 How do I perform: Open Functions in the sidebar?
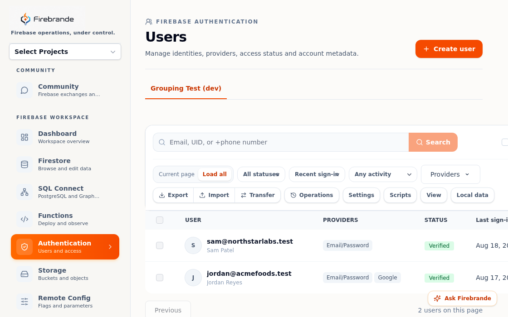pos(65,219)
